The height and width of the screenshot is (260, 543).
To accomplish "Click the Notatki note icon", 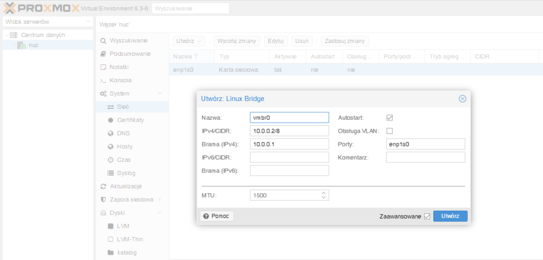I will (x=103, y=67).
